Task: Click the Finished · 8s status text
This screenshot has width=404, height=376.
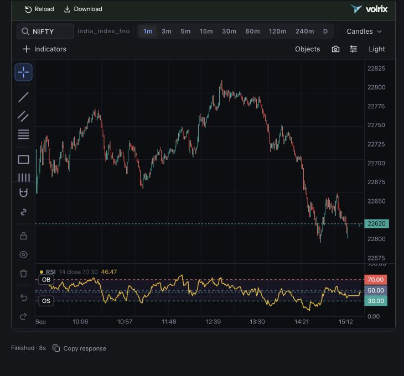Action: pyautogui.click(x=28, y=348)
